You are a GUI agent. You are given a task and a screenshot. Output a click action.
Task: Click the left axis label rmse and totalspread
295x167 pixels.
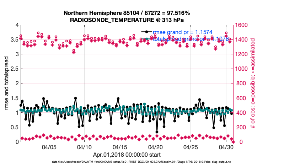pyautogui.click(x=7, y=83)
